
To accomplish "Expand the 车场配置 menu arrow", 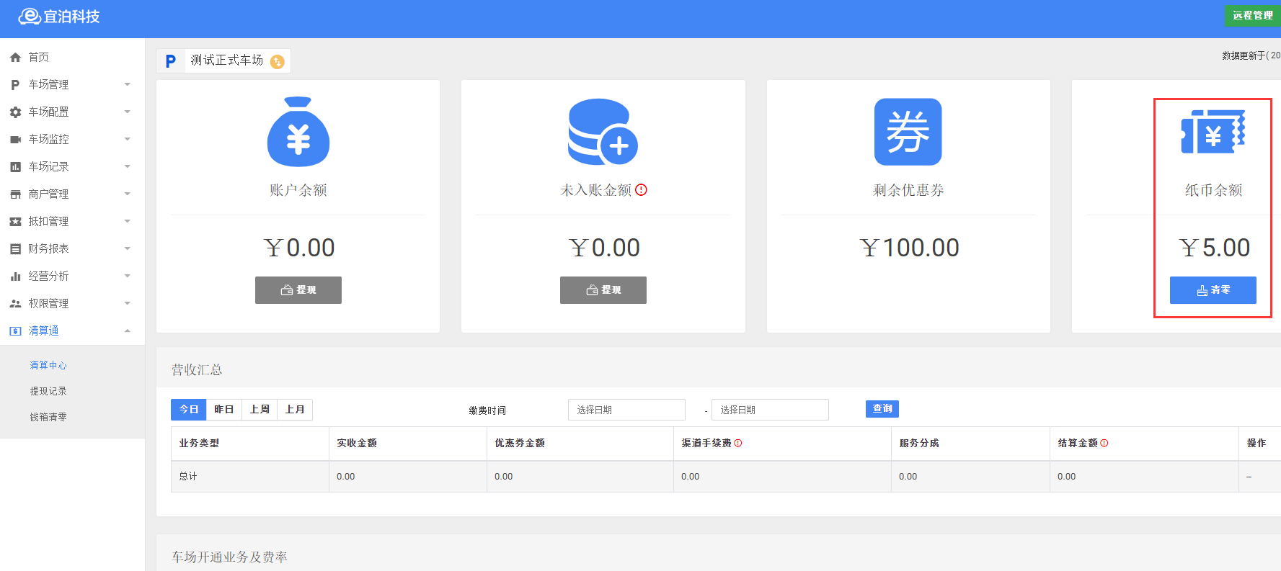I will click(x=128, y=112).
